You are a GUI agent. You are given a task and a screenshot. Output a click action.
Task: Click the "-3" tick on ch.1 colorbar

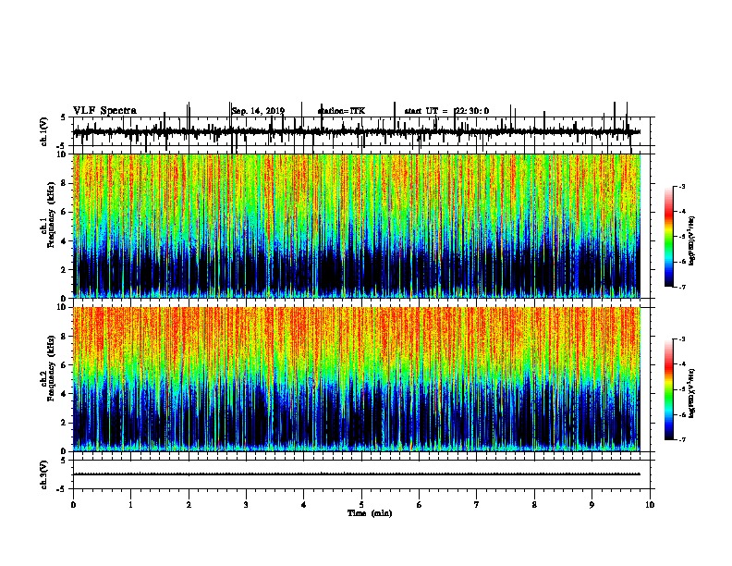pos(681,187)
